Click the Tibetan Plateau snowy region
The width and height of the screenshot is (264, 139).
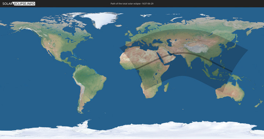[196, 48]
